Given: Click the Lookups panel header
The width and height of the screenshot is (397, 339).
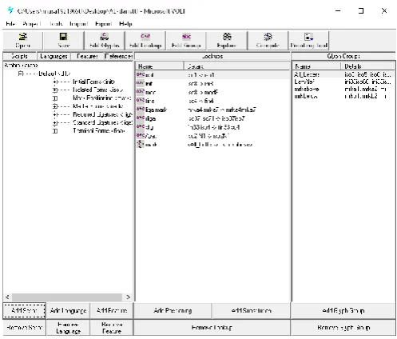Looking at the screenshot, I should coord(212,56).
